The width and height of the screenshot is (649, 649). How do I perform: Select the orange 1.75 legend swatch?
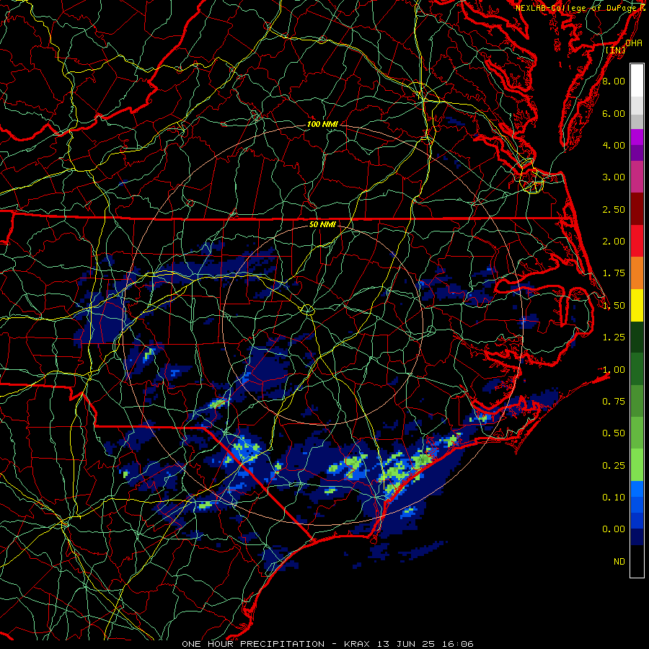pyautogui.click(x=637, y=273)
